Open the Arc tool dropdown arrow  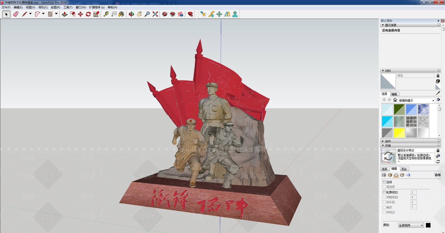pos(43,14)
